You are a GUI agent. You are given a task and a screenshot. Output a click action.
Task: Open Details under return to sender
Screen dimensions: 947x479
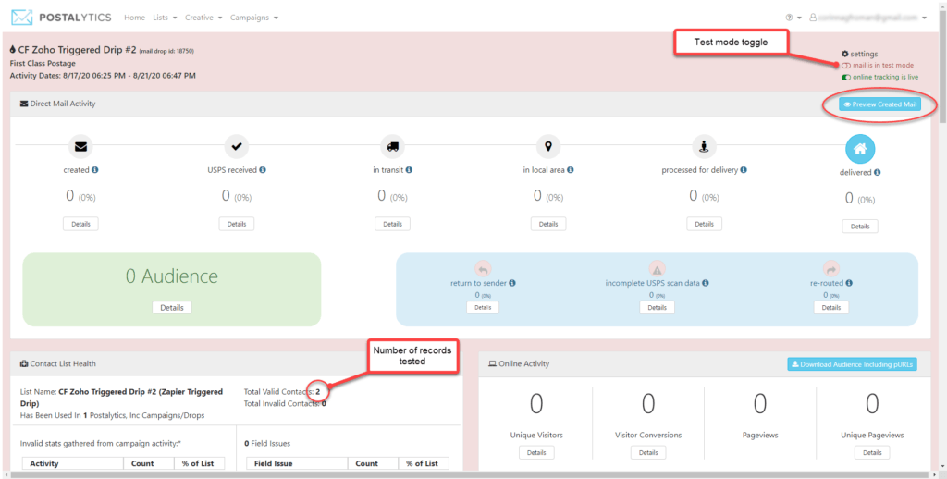[x=483, y=307]
